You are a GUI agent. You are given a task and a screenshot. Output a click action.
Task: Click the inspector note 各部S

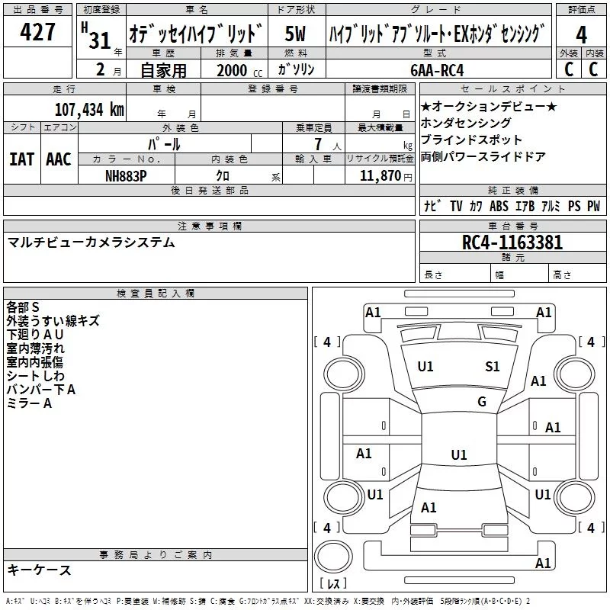[23, 307]
